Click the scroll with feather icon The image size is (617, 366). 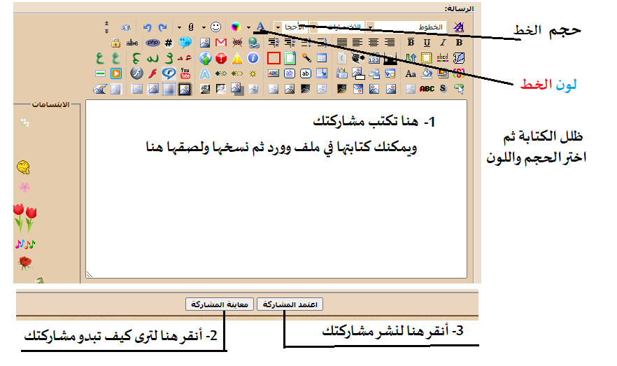[x=459, y=58]
